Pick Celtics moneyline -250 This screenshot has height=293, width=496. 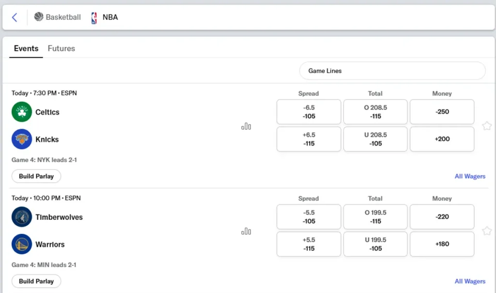tap(442, 112)
